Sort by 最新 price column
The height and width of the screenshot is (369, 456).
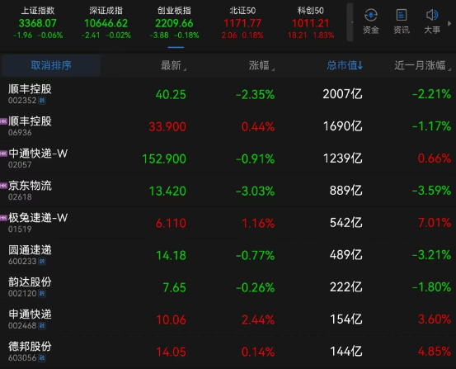click(173, 65)
